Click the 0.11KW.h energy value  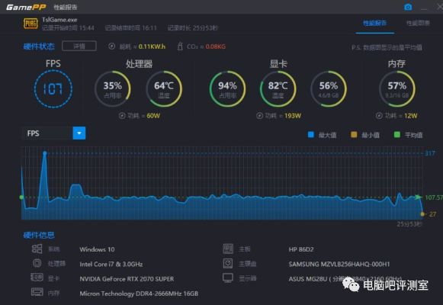(152, 47)
